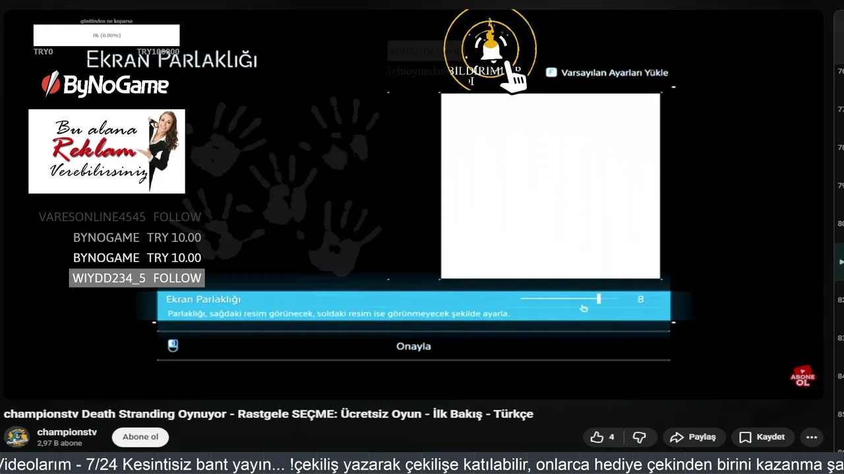Click the mouse button icon beside Onayla

[x=173, y=346]
